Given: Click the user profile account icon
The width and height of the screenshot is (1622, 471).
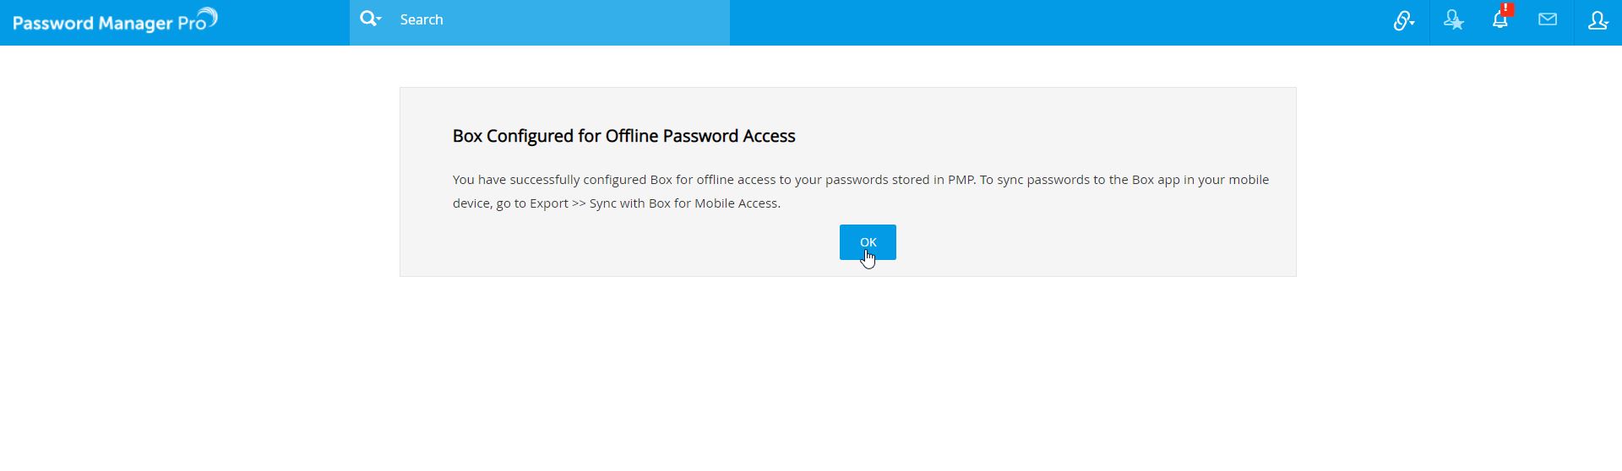Looking at the screenshot, I should click(1595, 20).
